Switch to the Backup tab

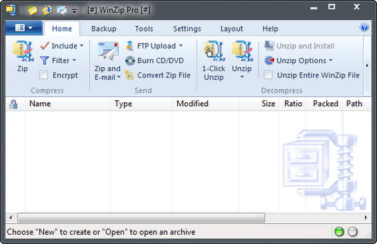[x=104, y=29]
